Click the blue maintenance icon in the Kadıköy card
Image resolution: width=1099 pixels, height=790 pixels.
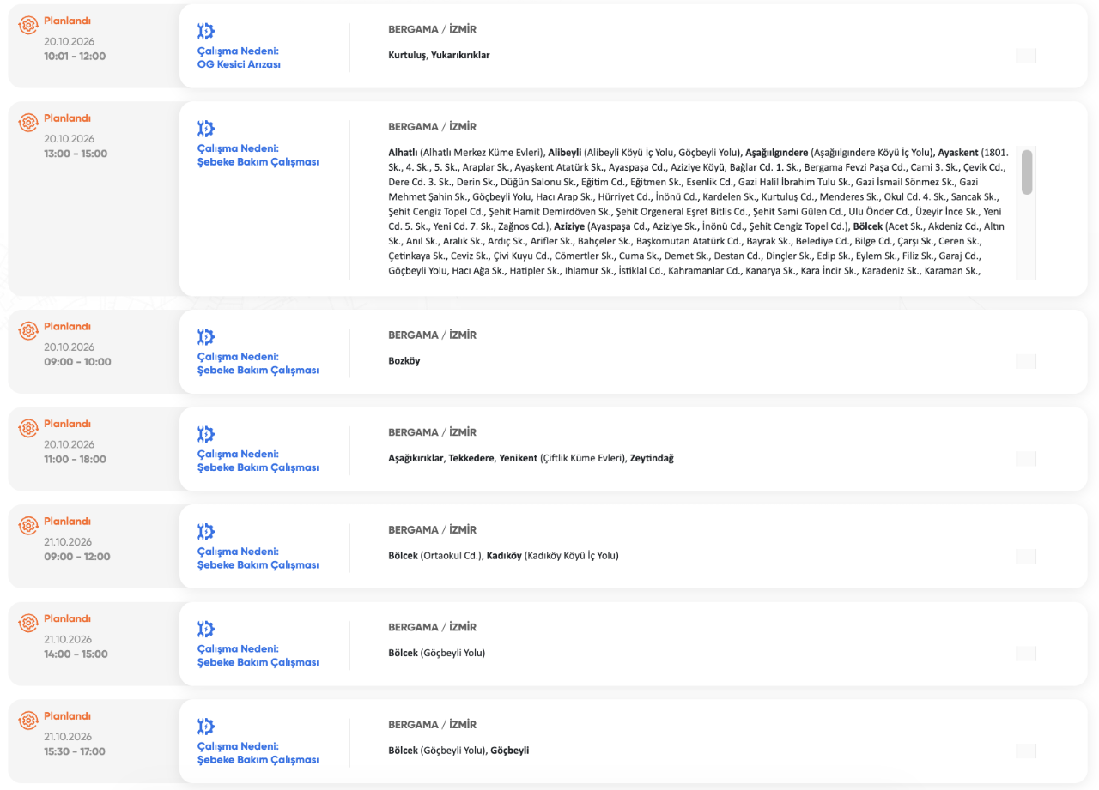pos(206,532)
